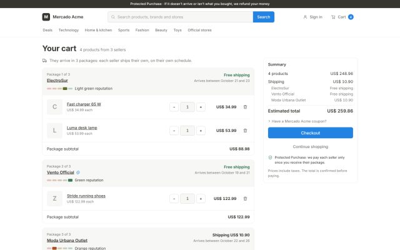
Task: Click Mercado Acme brand name
Action: (68, 17)
